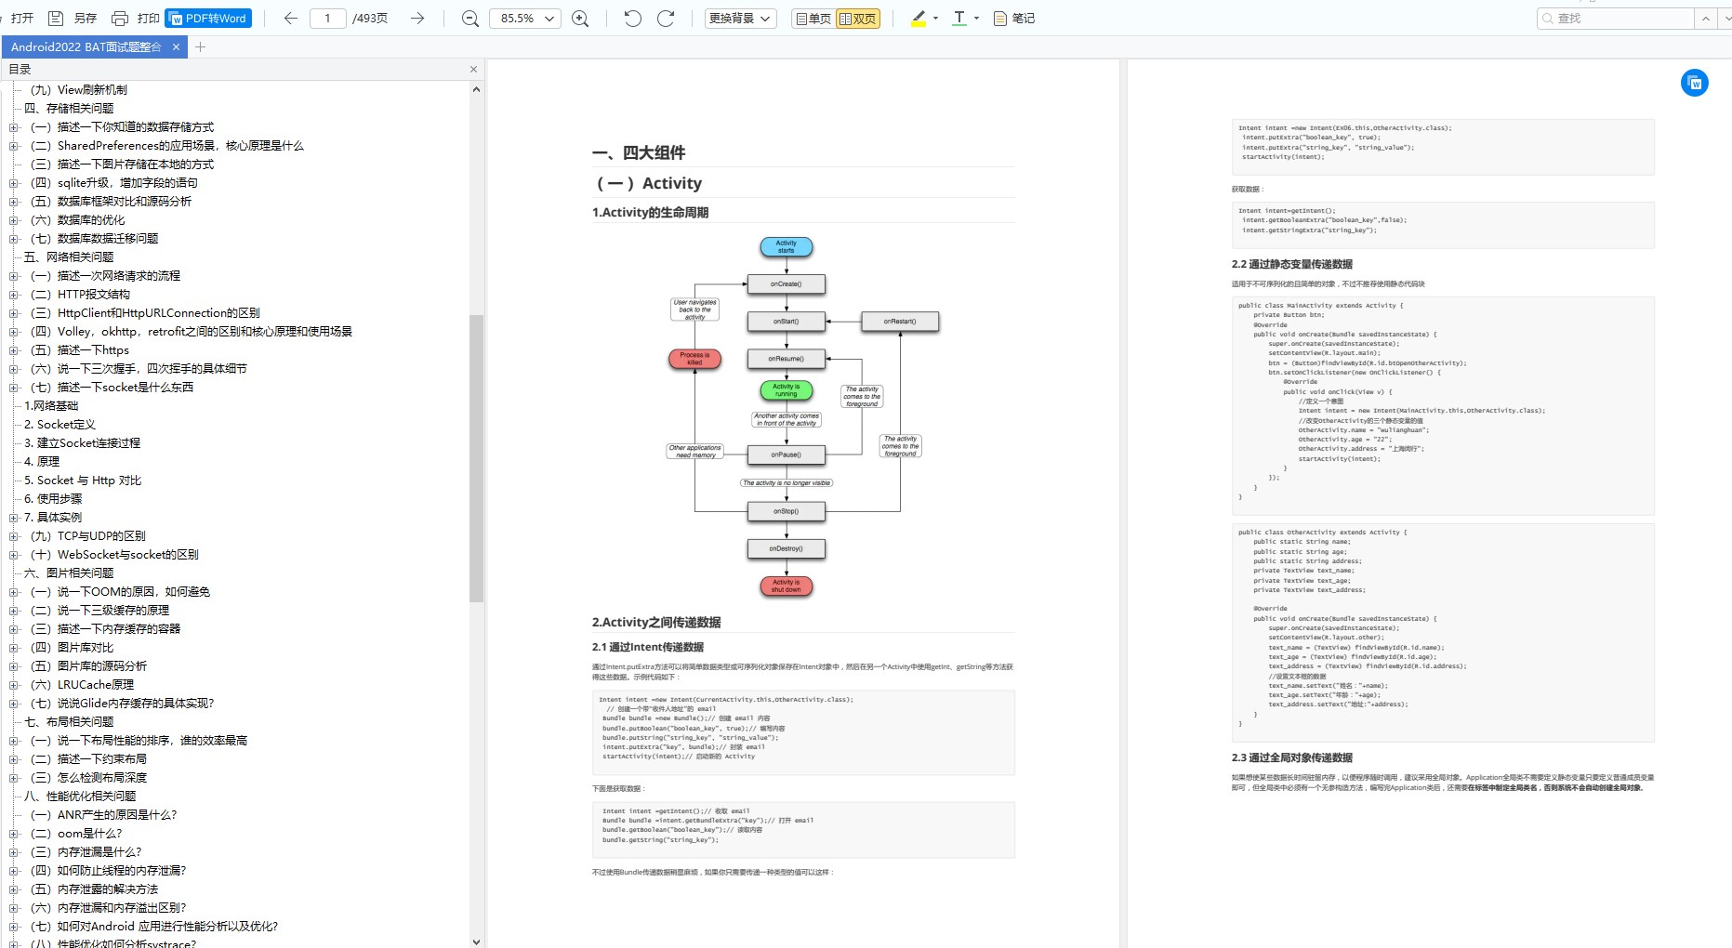Screen dimensions: 1732x948
Task: Open outline item (十) WebSocket与socket的区别
Action: click(114, 555)
